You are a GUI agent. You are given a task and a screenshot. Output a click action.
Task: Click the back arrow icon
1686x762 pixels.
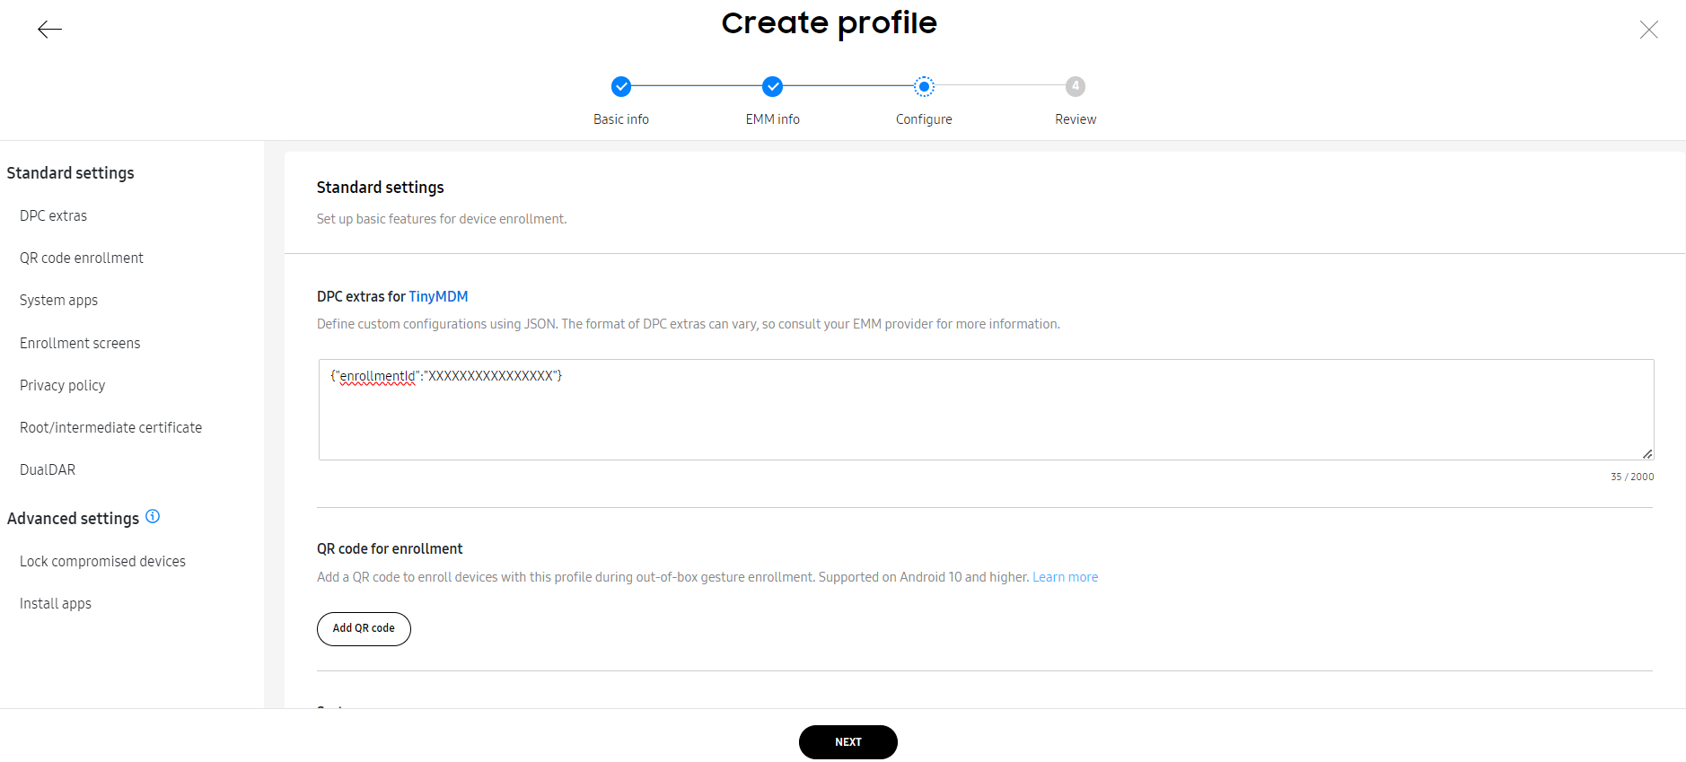(49, 30)
